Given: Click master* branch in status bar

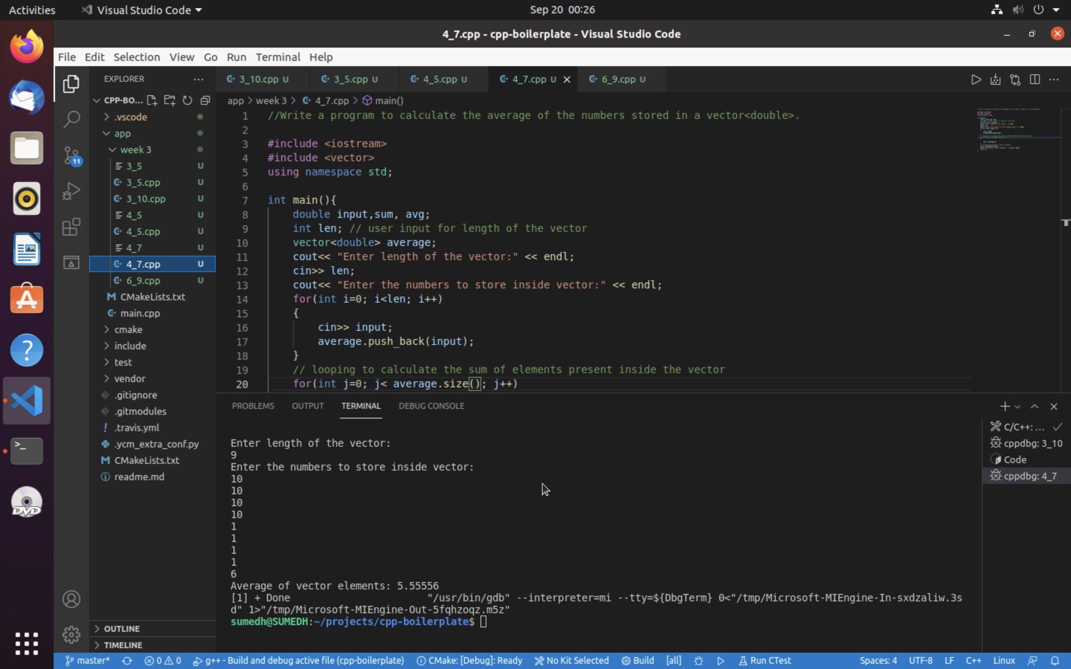Looking at the screenshot, I should [88, 660].
